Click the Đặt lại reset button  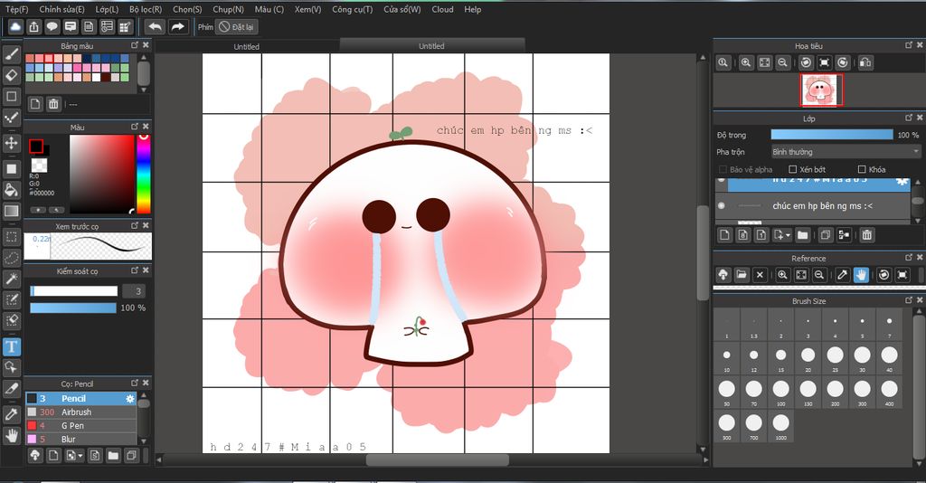coord(236,26)
